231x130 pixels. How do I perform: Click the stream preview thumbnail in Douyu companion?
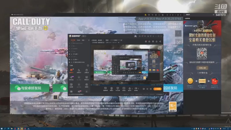[127, 65]
